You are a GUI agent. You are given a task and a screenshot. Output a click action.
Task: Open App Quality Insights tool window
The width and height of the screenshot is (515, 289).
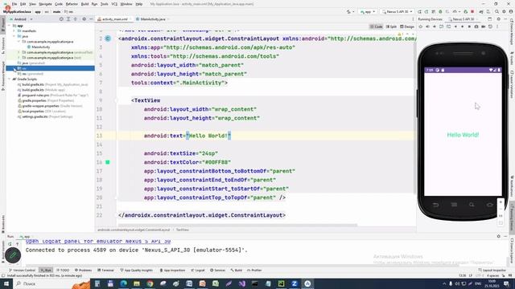136,271
